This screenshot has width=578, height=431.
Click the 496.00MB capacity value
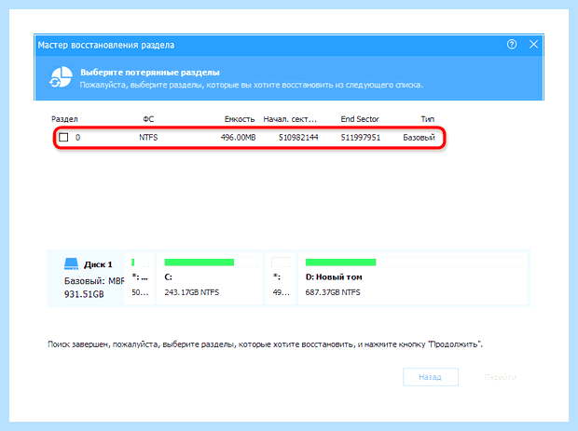[238, 137]
